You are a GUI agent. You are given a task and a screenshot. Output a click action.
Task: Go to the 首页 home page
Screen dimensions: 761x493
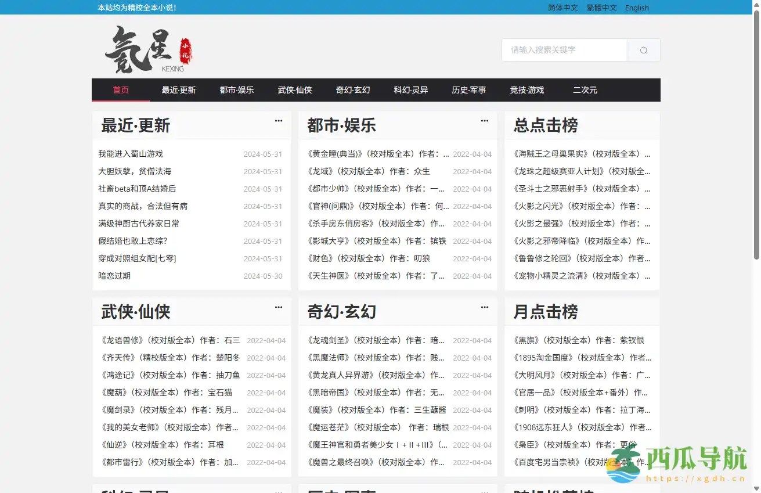(120, 90)
